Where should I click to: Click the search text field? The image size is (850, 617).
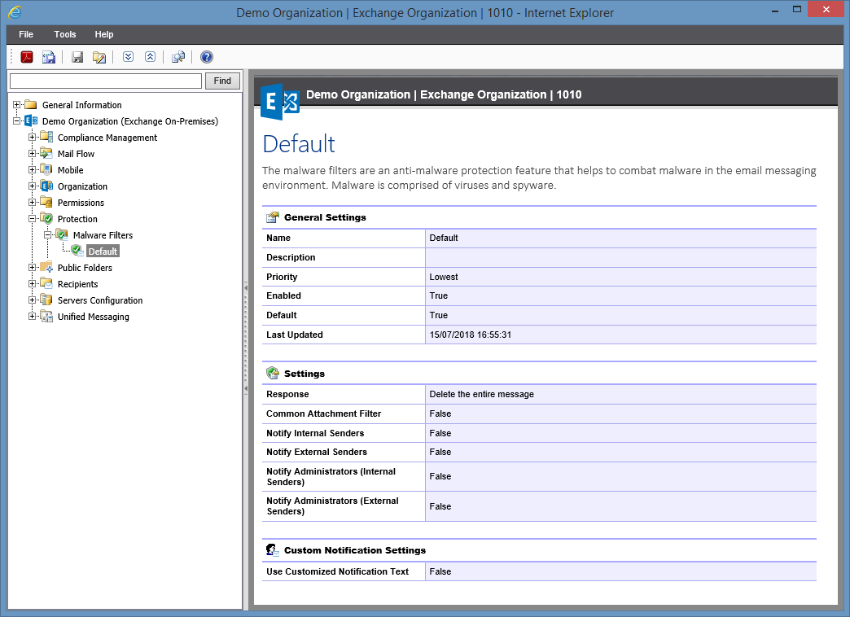click(106, 81)
